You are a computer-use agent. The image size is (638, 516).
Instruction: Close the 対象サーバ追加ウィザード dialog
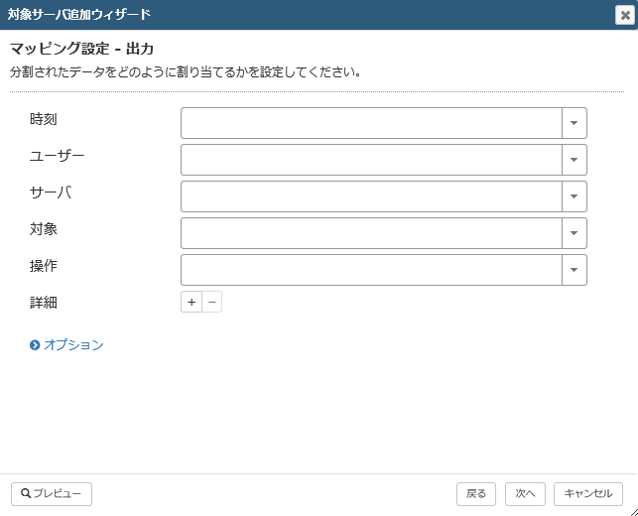pyautogui.click(x=625, y=15)
